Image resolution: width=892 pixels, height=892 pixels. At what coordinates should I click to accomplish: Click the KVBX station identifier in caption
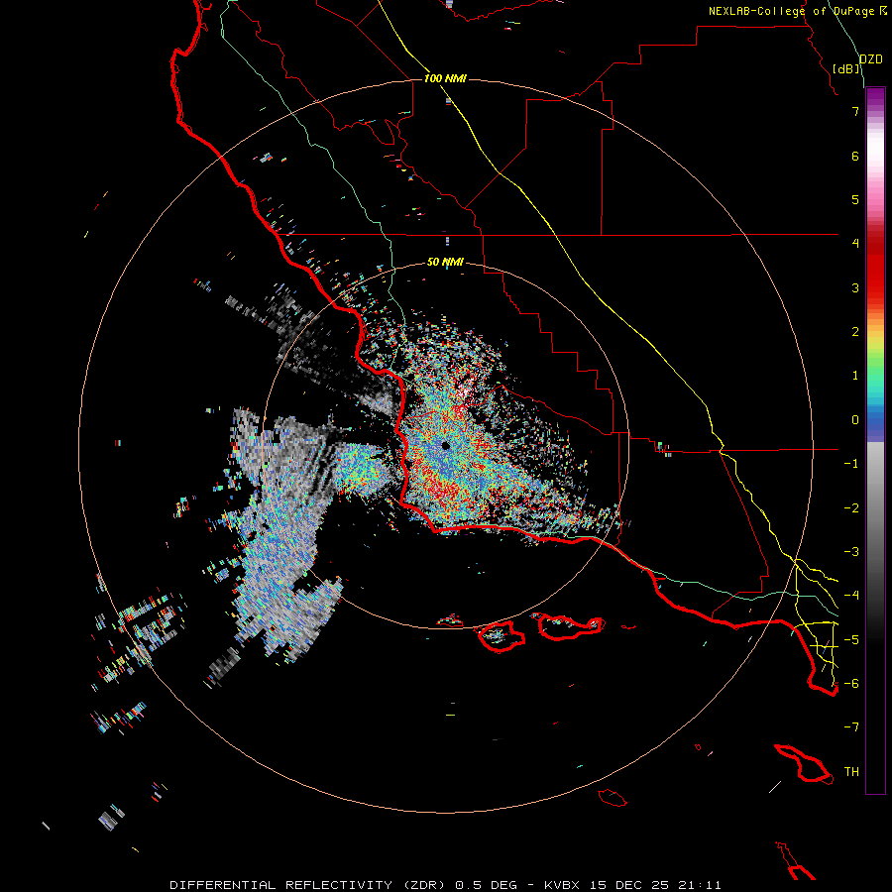point(563,885)
